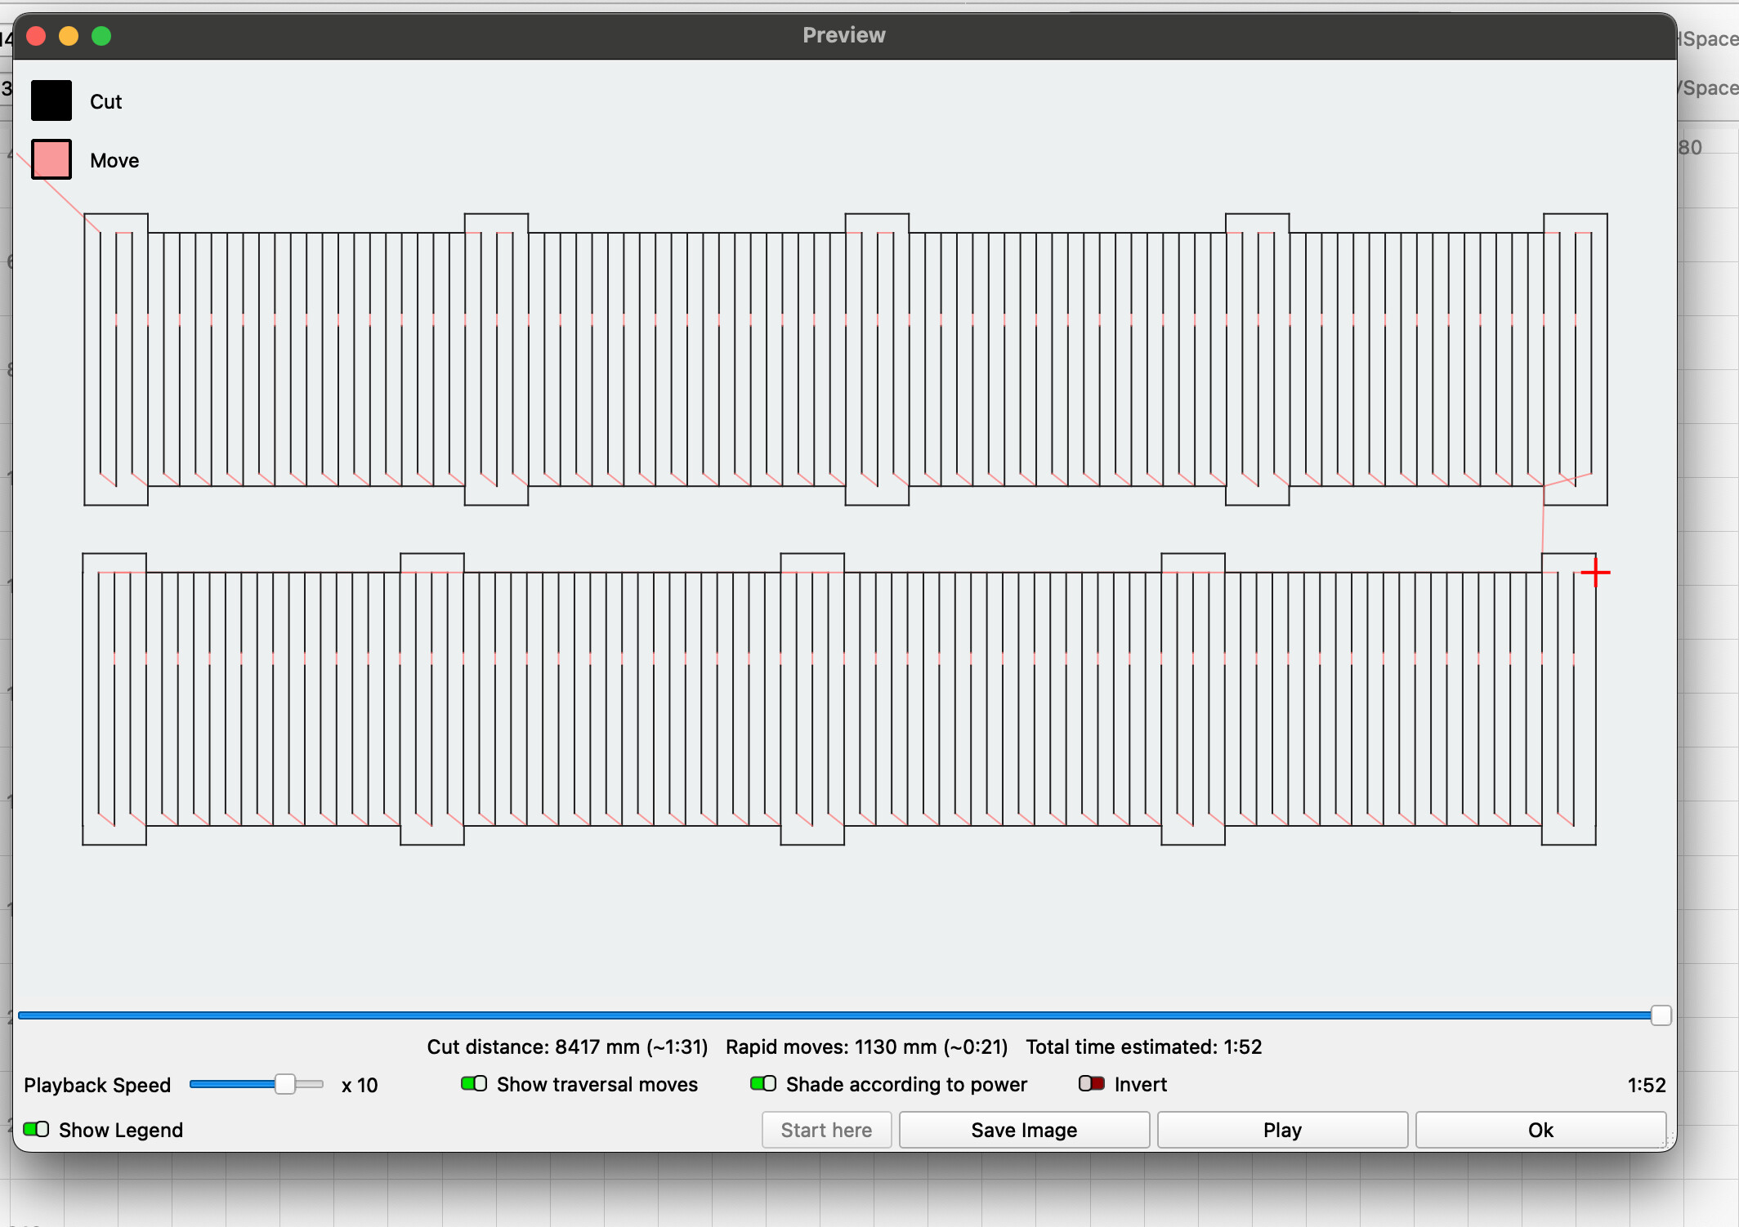1739x1227 pixels.
Task: Click the Save Image button
Action: coord(1024,1130)
